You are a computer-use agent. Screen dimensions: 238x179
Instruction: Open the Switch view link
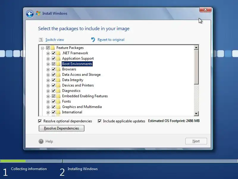55,40
